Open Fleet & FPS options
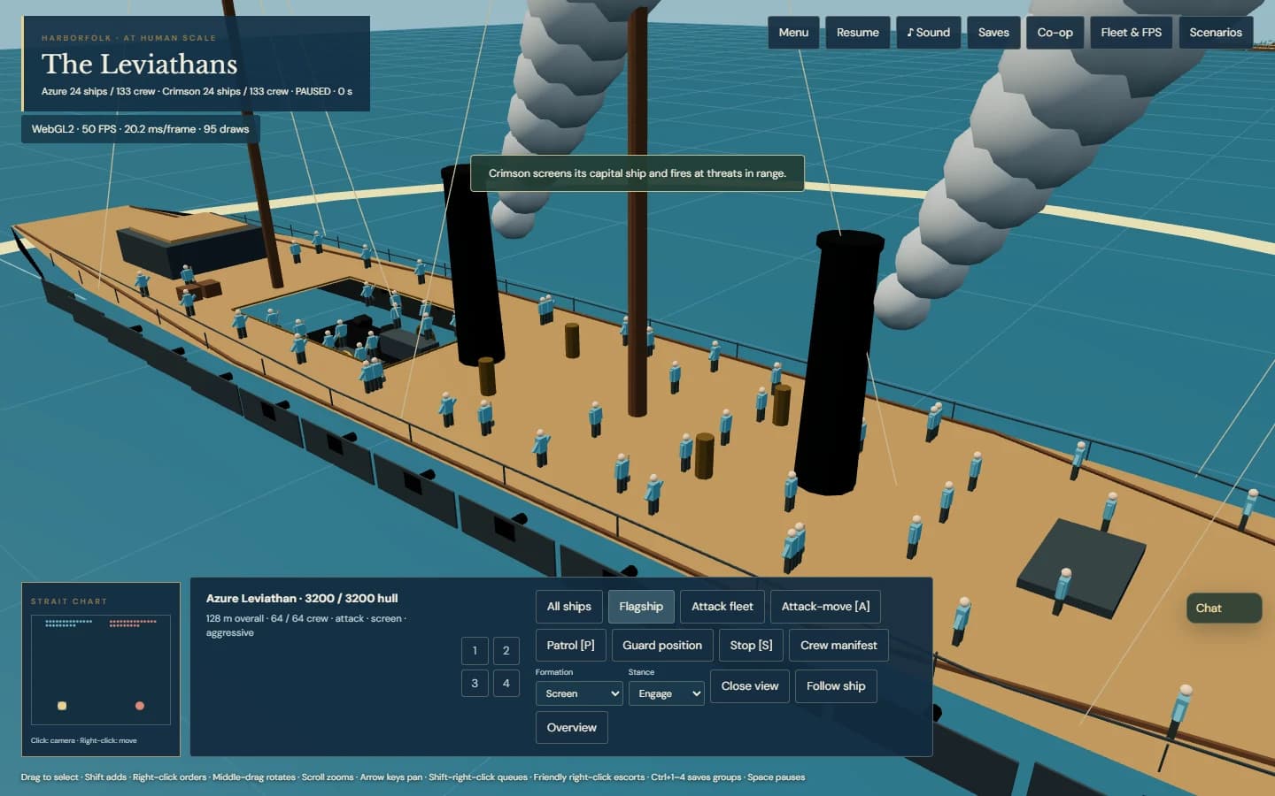This screenshot has height=796, width=1275. 1131,33
